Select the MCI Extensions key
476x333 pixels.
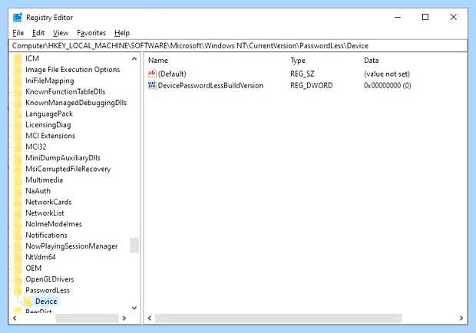tap(50, 136)
